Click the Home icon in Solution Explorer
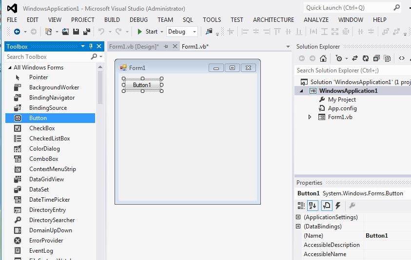This screenshot has width=411, height=260. coord(323,58)
